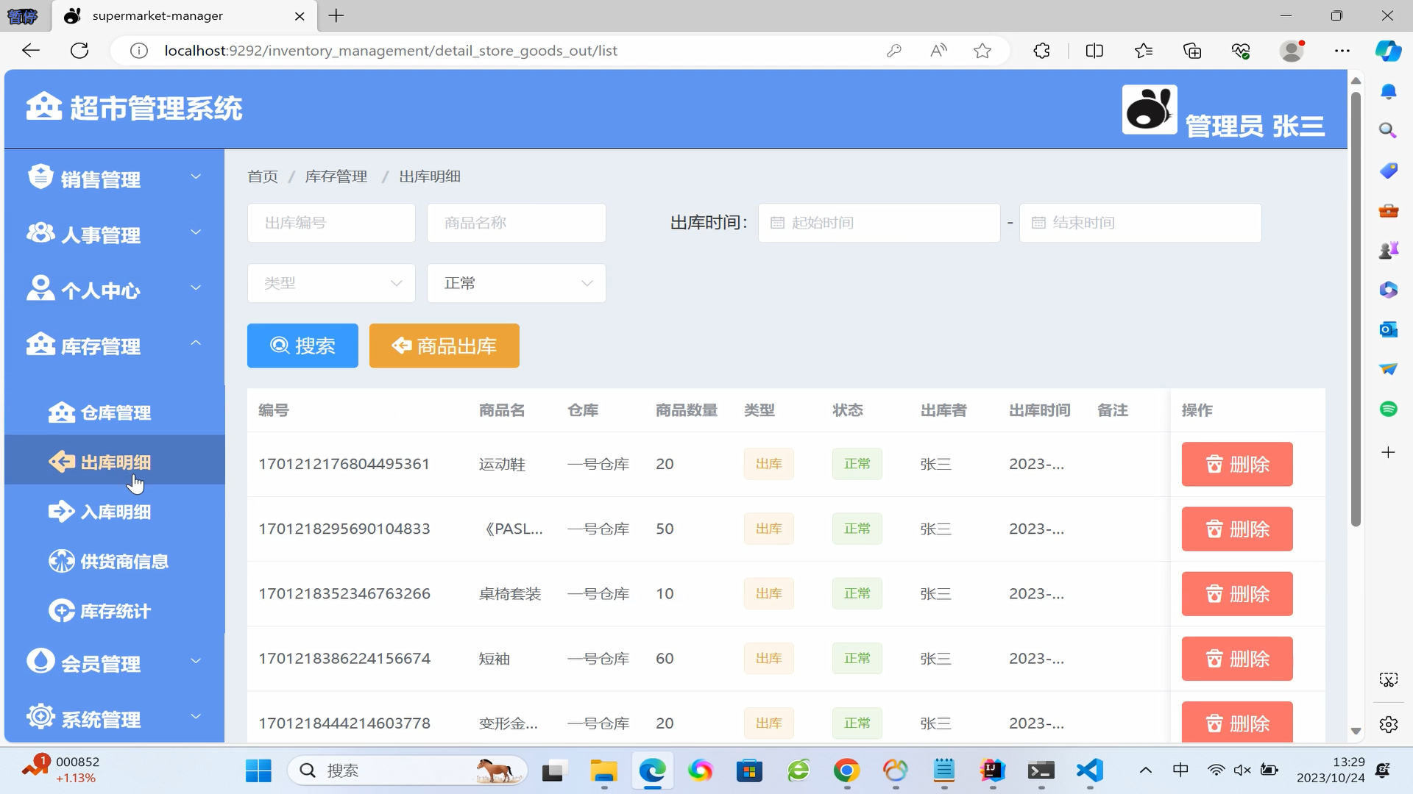Select the 入库明细 inbound details icon
Viewport: 1413px width, 794px height.
[x=61, y=512]
